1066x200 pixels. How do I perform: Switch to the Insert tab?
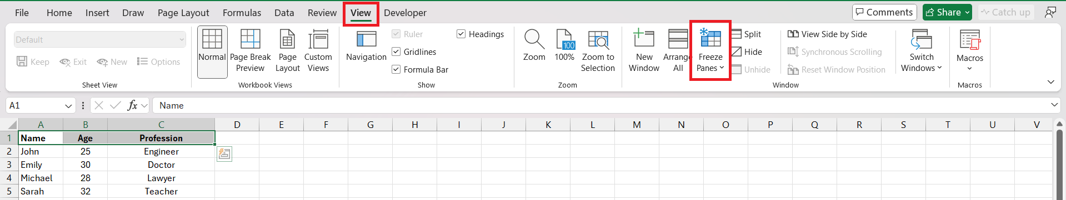pyautogui.click(x=97, y=13)
